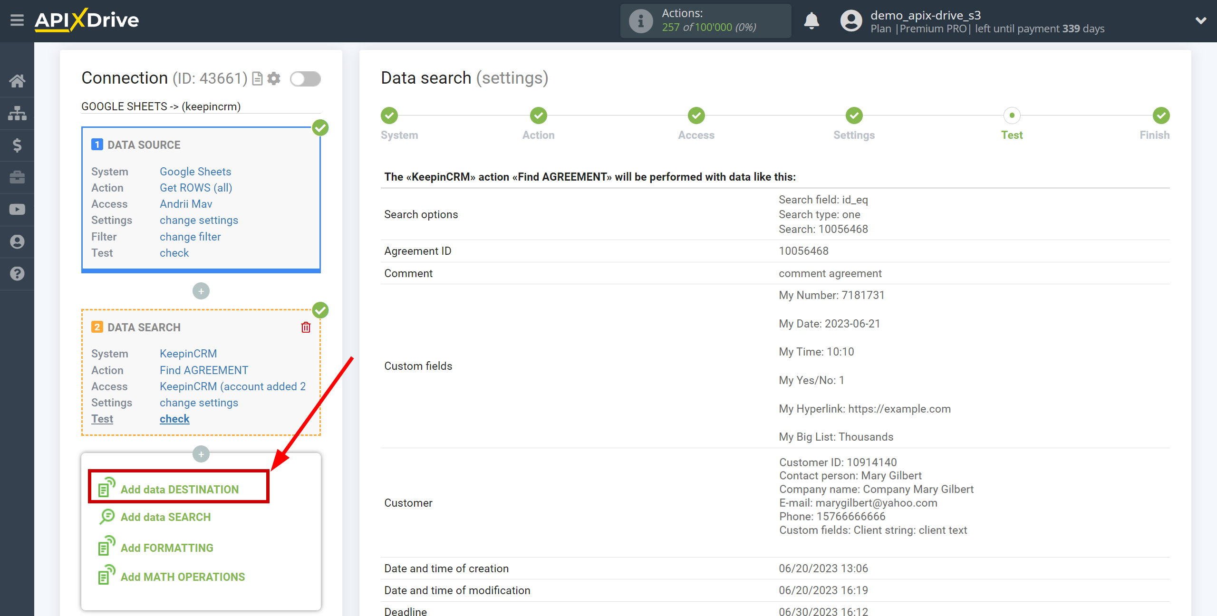Viewport: 1217px width, 616px height.
Task: Open the profile sidebar icon
Action: point(17,241)
